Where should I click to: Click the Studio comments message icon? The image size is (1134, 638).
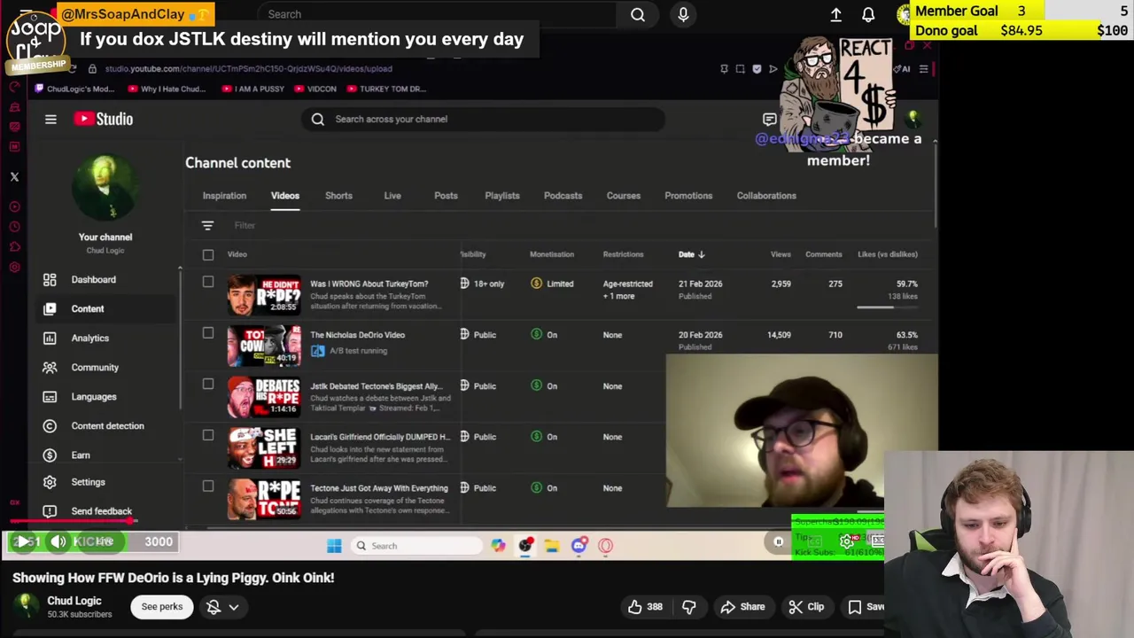[x=769, y=119]
